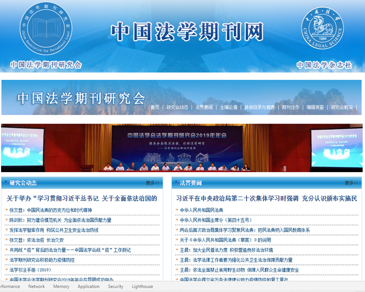The height and width of the screenshot is (292, 365).
Task: Click the 研究会动态 panel header title
Action: (x=23, y=183)
